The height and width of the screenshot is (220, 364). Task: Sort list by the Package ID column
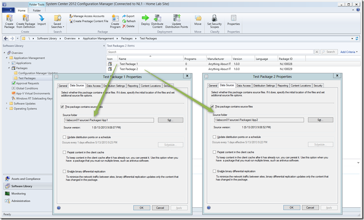point(292,59)
